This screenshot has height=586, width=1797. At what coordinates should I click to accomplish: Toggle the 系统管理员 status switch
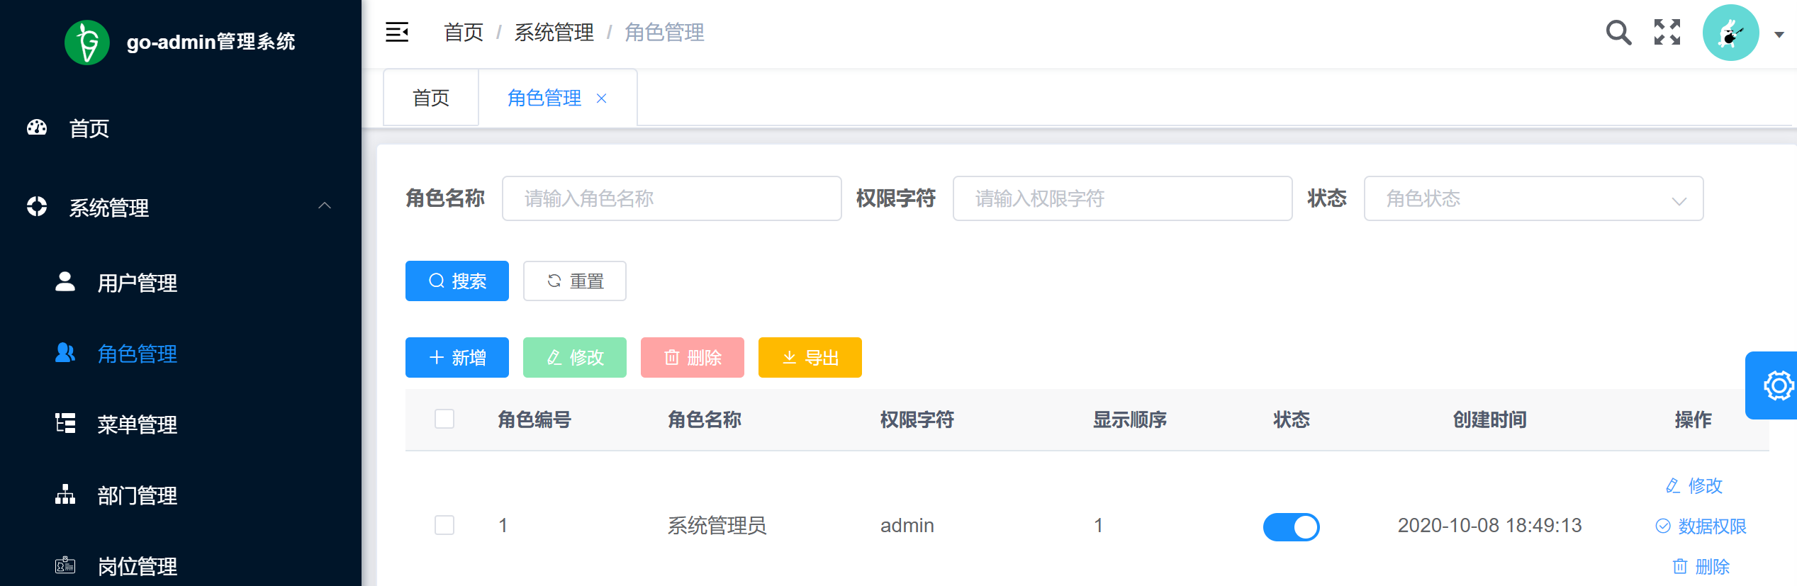[x=1291, y=526]
